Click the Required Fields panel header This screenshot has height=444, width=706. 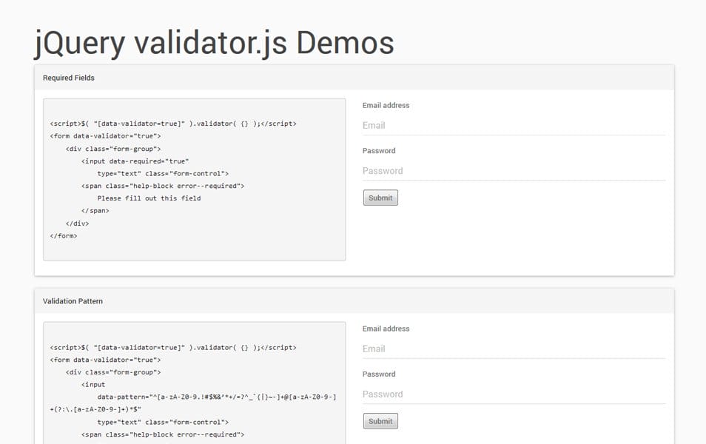pos(69,77)
